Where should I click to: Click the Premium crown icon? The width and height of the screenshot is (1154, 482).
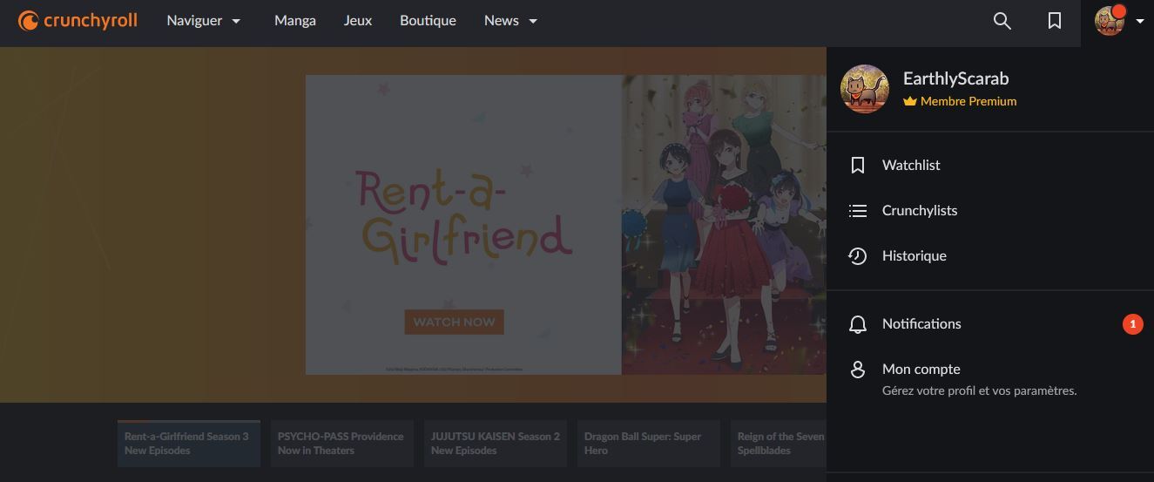pyautogui.click(x=910, y=101)
